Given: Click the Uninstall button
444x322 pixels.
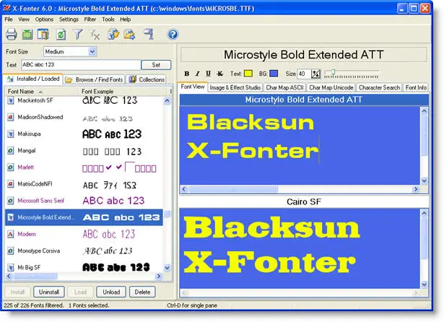Looking at the screenshot, I should tap(49, 292).
